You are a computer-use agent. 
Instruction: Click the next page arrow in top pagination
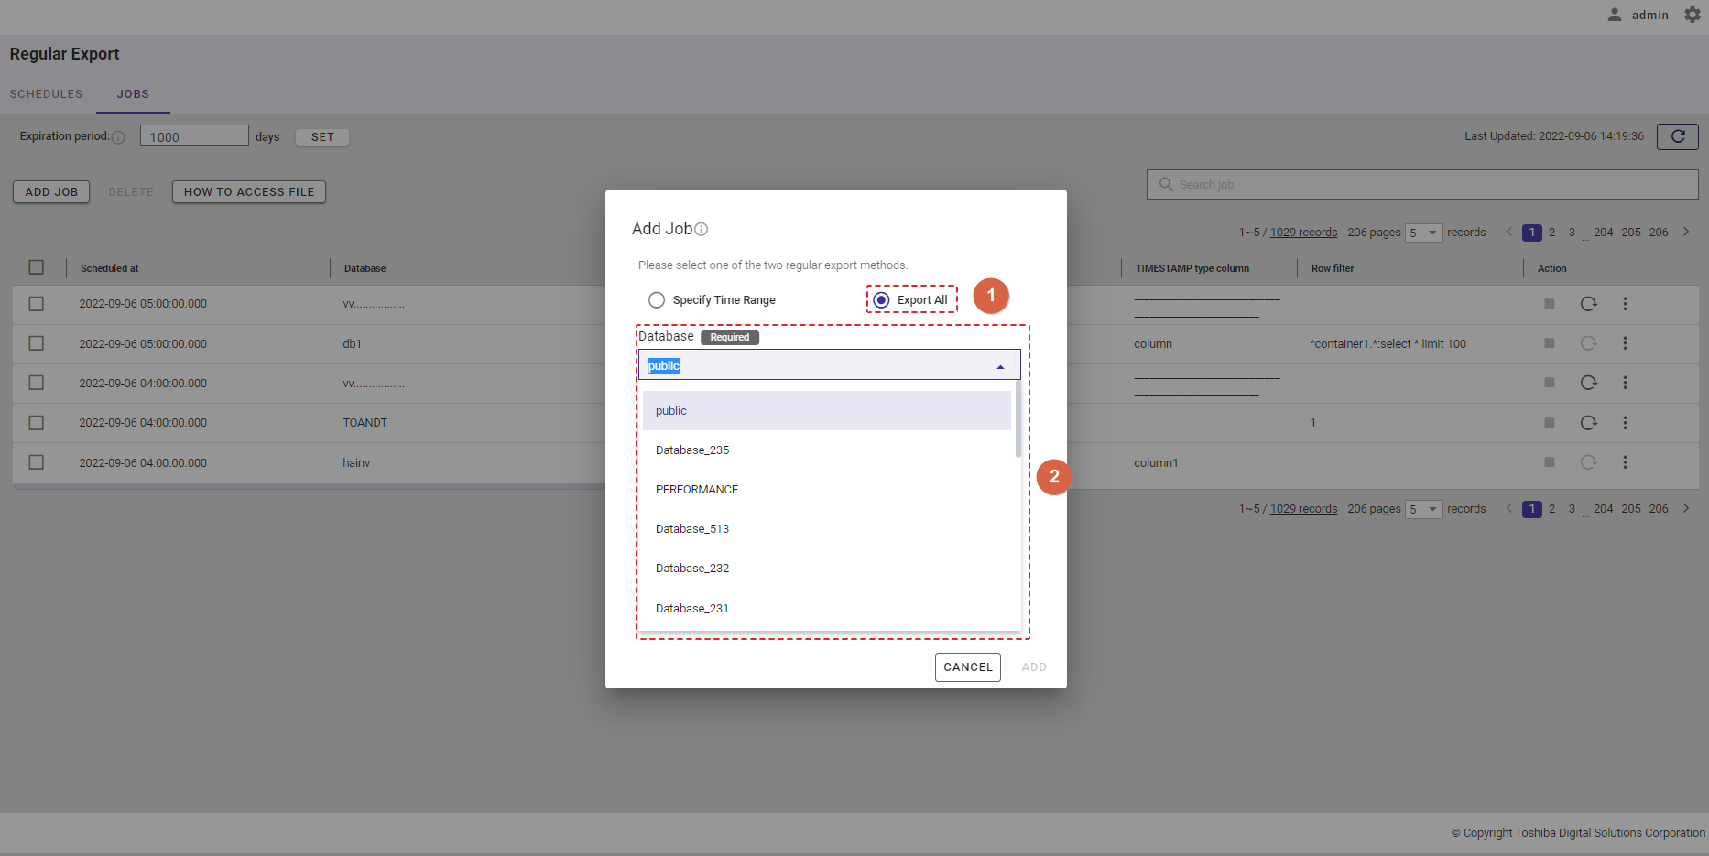(1685, 233)
